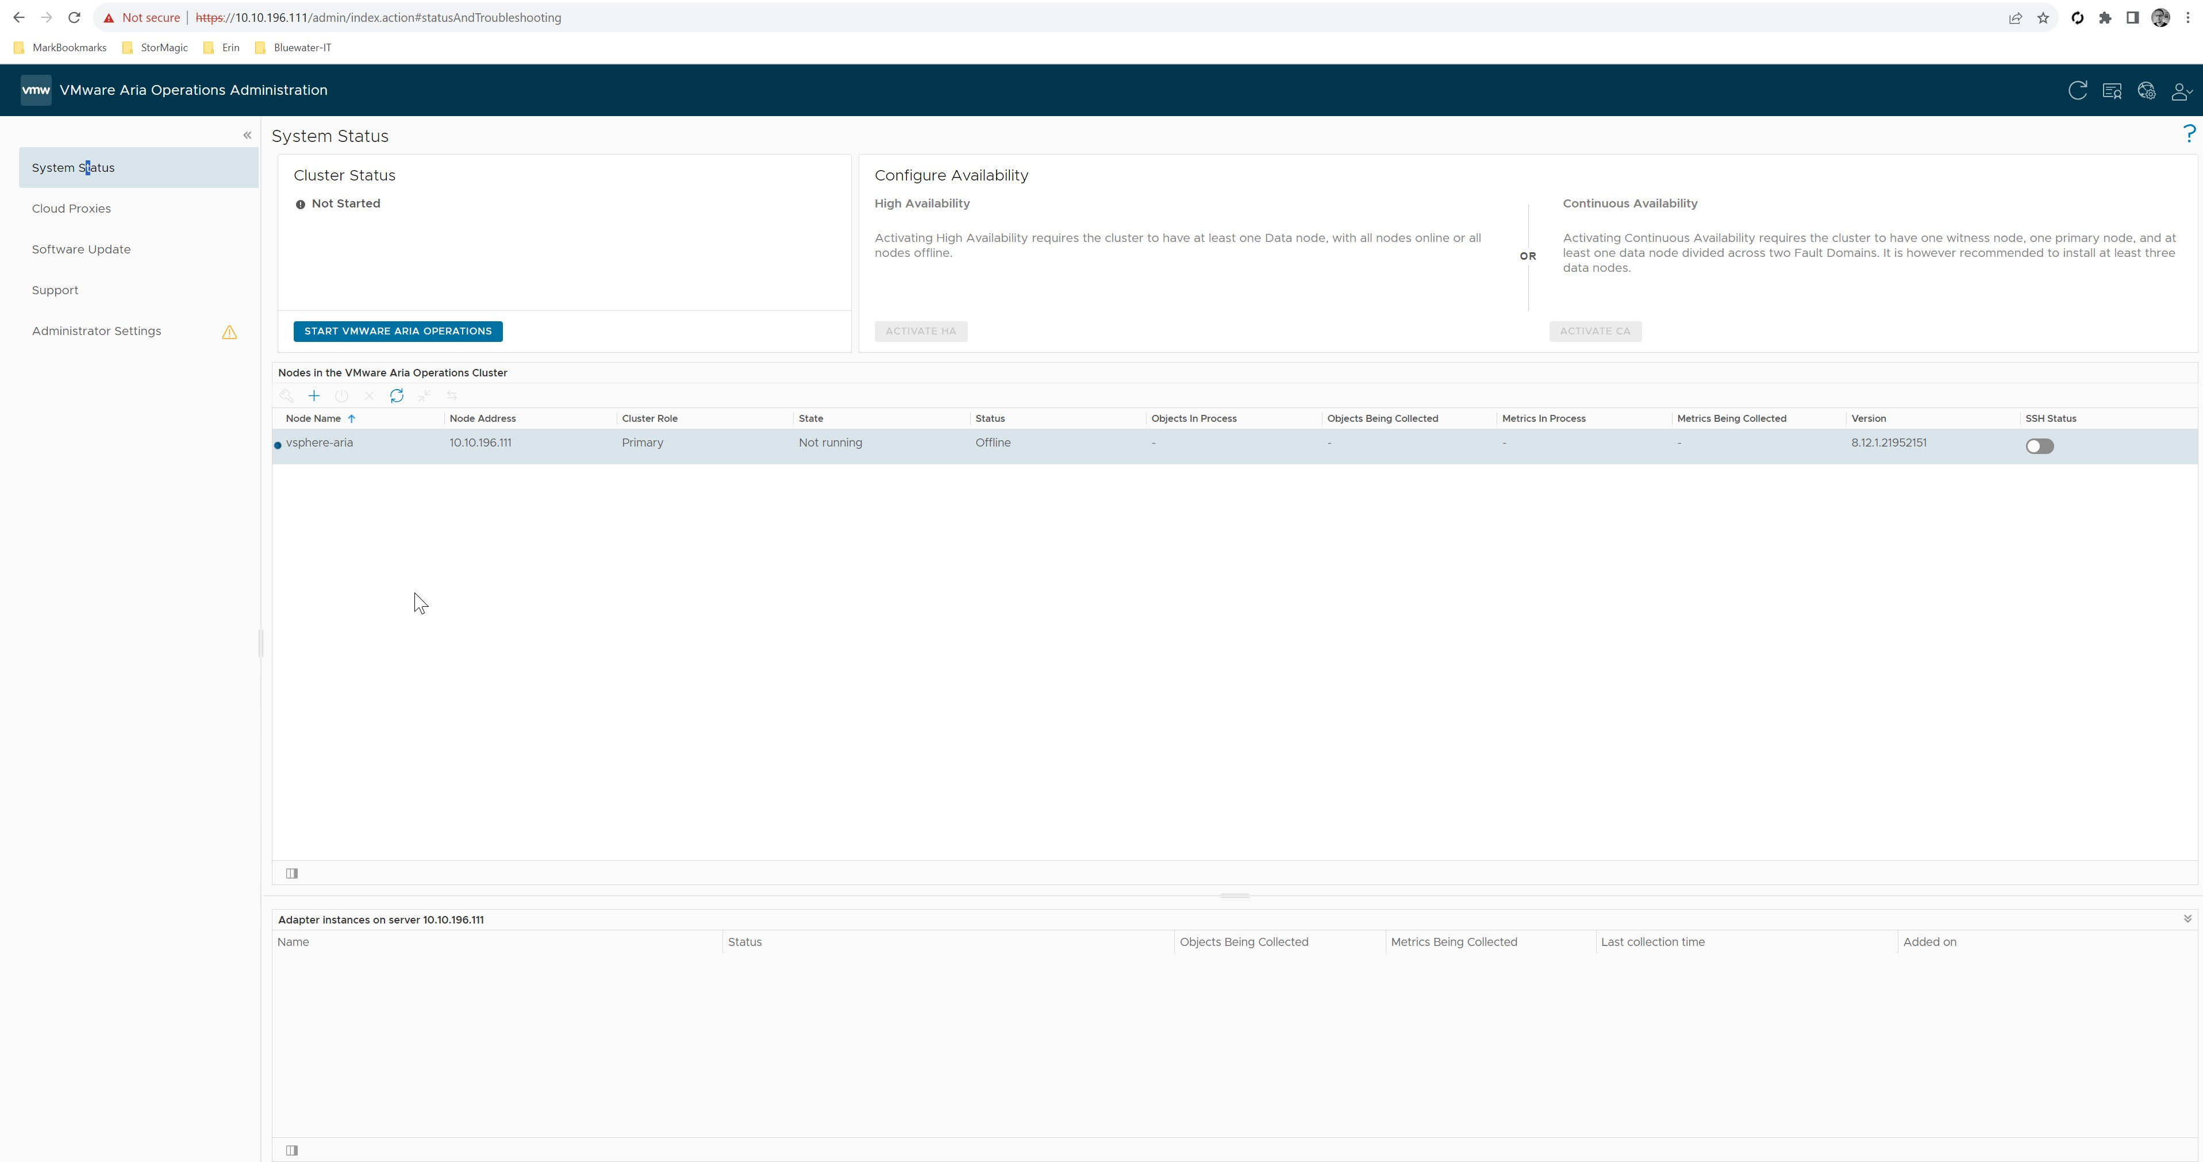Open the StorMagic bookmarks folder

click(155, 48)
